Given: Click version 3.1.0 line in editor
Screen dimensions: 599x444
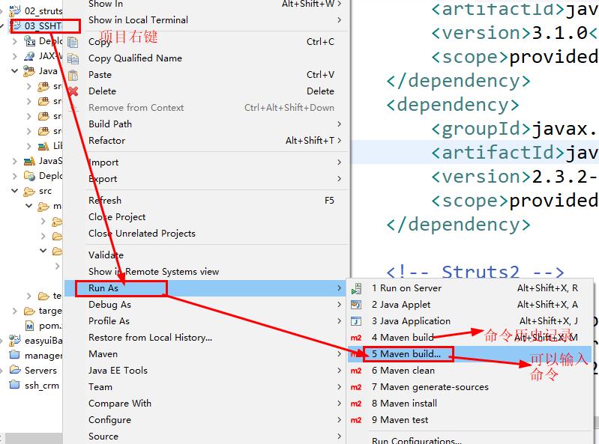Looking at the screenshot, I should pos(514,34).
